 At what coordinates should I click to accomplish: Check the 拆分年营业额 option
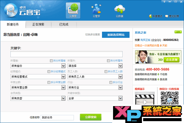point(49,82)
